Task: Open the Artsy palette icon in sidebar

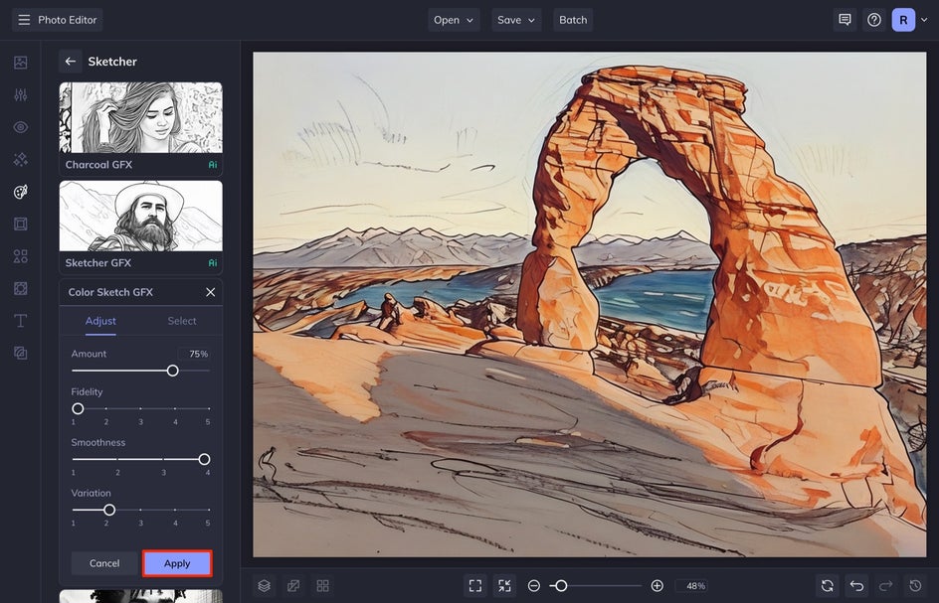Action: pyautogui.click(x=20, y=192)
